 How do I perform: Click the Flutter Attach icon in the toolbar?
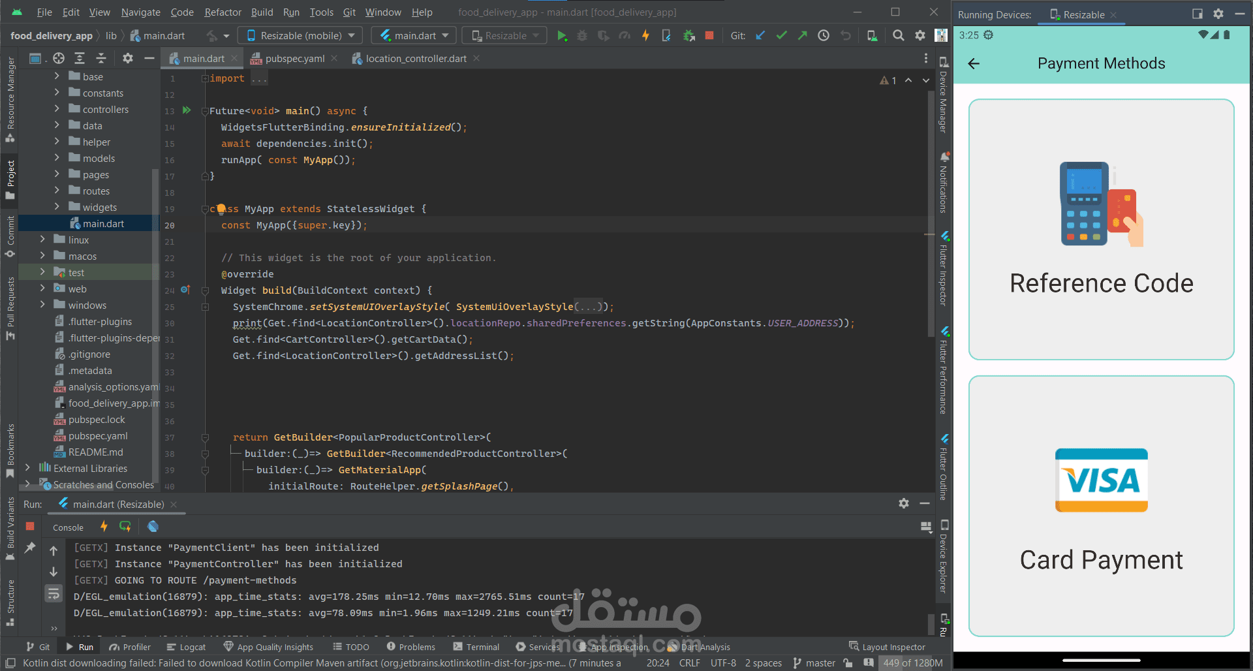[x=666, y=36]
